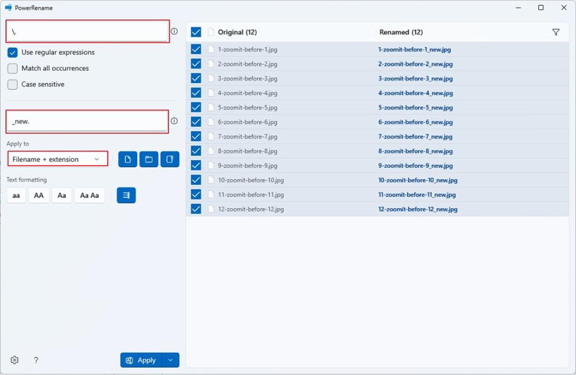The height and width of the screenshot is (375, 576).
Task: Click renamed entry 9-zoomit-before-9_new.jpg
Action: pos(415,166)
